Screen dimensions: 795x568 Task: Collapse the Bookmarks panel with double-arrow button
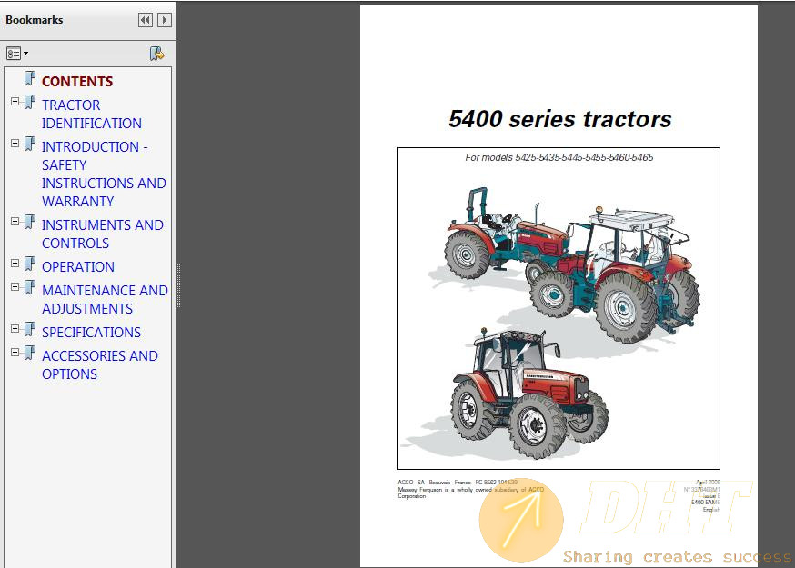pos(145,20)
